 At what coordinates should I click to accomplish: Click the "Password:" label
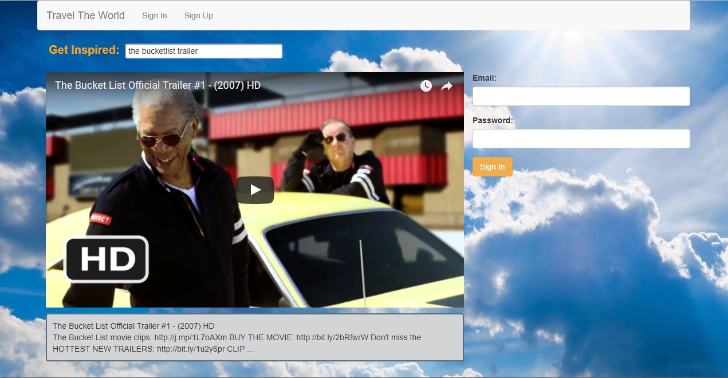(493, 120)
